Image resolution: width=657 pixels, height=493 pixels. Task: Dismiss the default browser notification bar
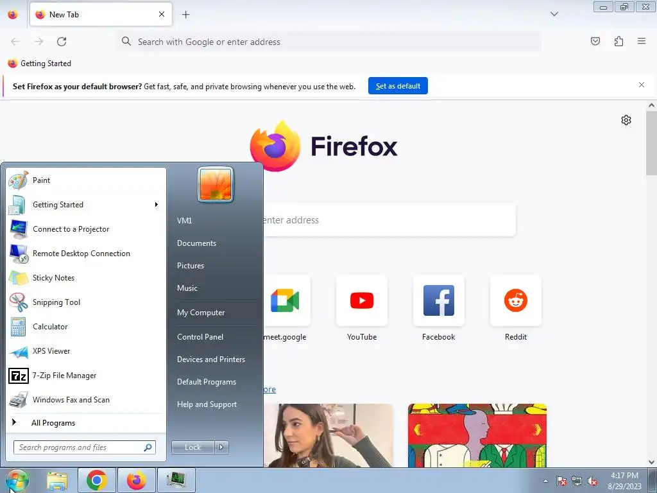tap(642, 85)
